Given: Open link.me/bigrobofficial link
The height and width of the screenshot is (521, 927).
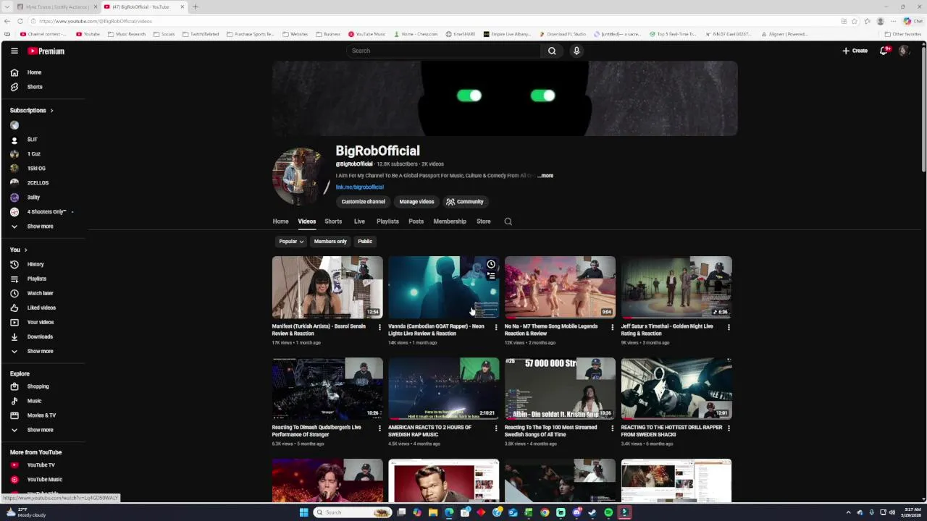Looking at the screenshot, I should point(359,187).
